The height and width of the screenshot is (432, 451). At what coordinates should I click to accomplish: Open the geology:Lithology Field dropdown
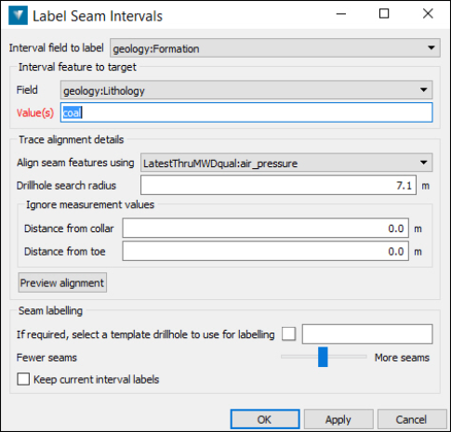coord(246,90)
